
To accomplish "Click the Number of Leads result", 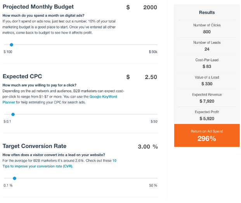I will tap(206, 49).
